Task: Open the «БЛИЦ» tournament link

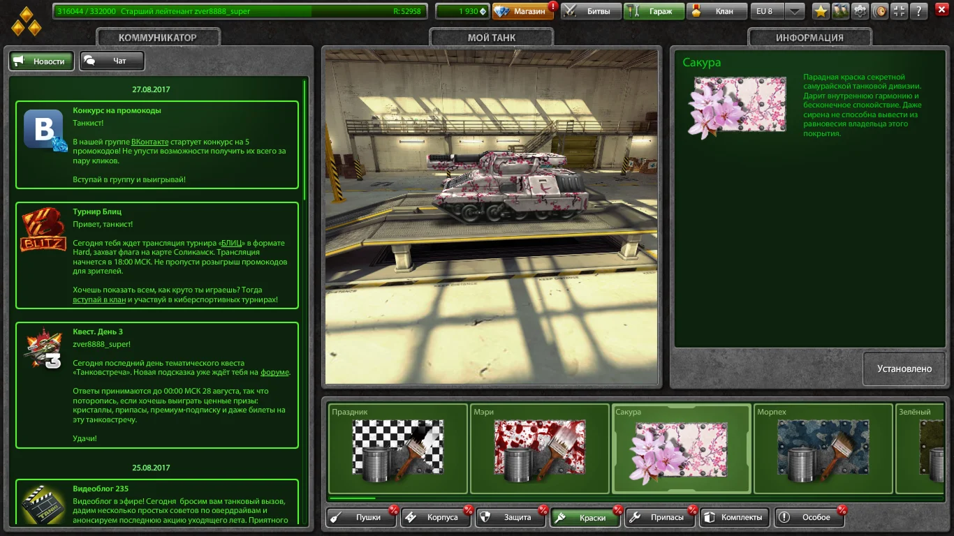Action: [x=233, y=243]
